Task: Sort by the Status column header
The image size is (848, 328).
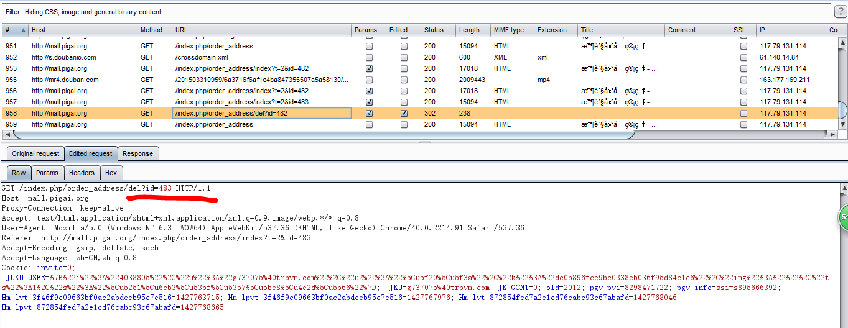Action: click(x=439, y=30)
